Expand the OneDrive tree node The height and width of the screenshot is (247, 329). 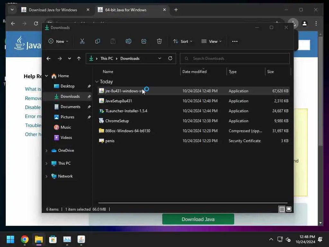[47, 151]
